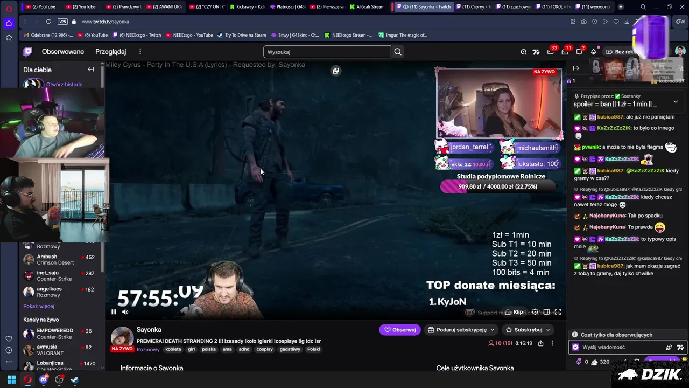Viewport: 689px width, 388px height.
Task: Click the party popper icon in chat input
Action: 669,348
